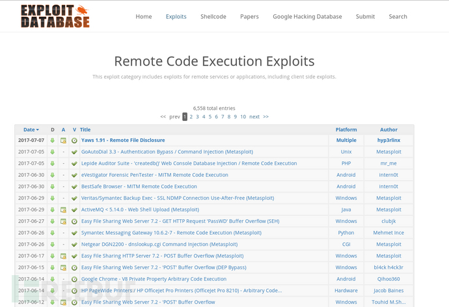
Task: Jump to last page with >>
Action: 265,116
